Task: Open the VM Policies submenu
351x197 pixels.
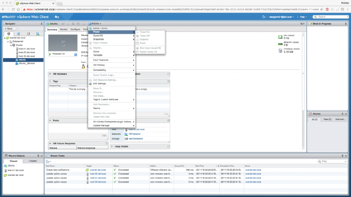Action: (x=112, y=65)
